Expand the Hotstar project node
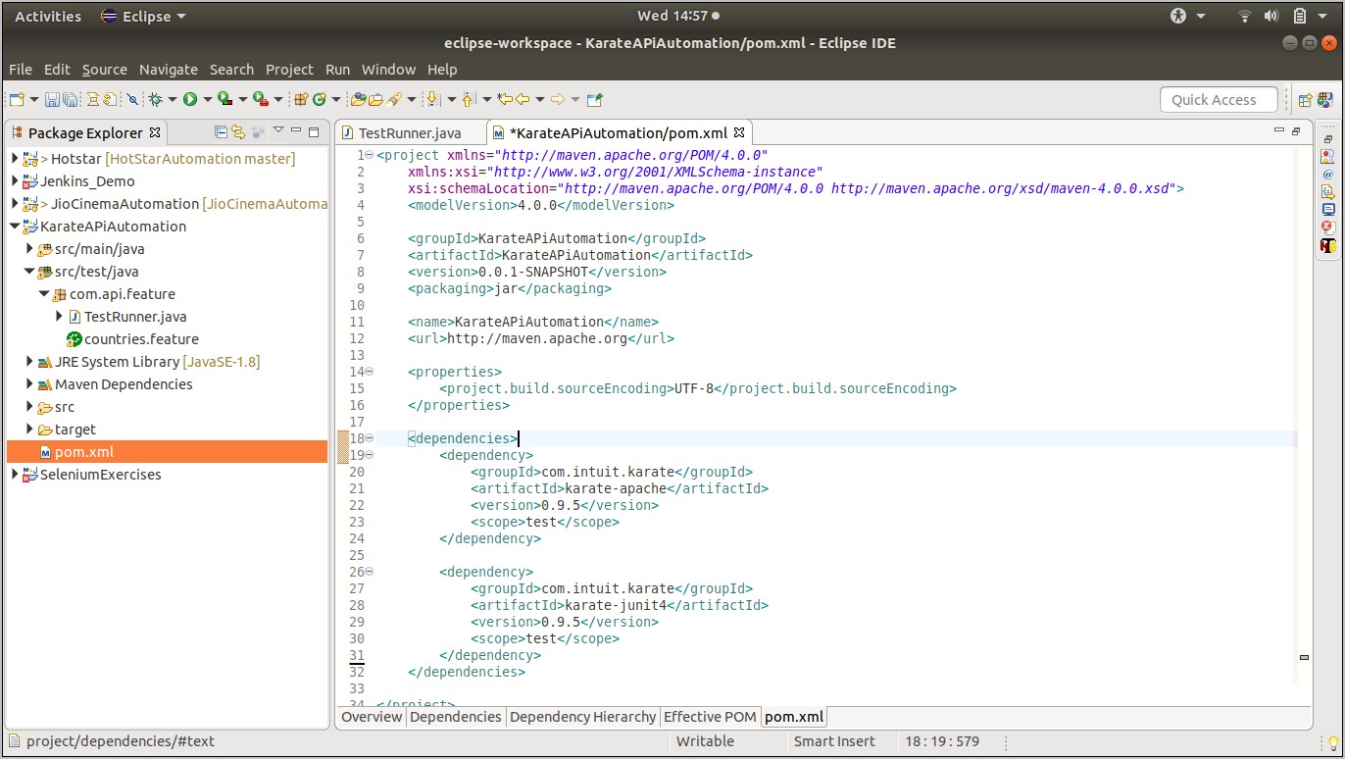1345x759 pixels. point(14,158)
